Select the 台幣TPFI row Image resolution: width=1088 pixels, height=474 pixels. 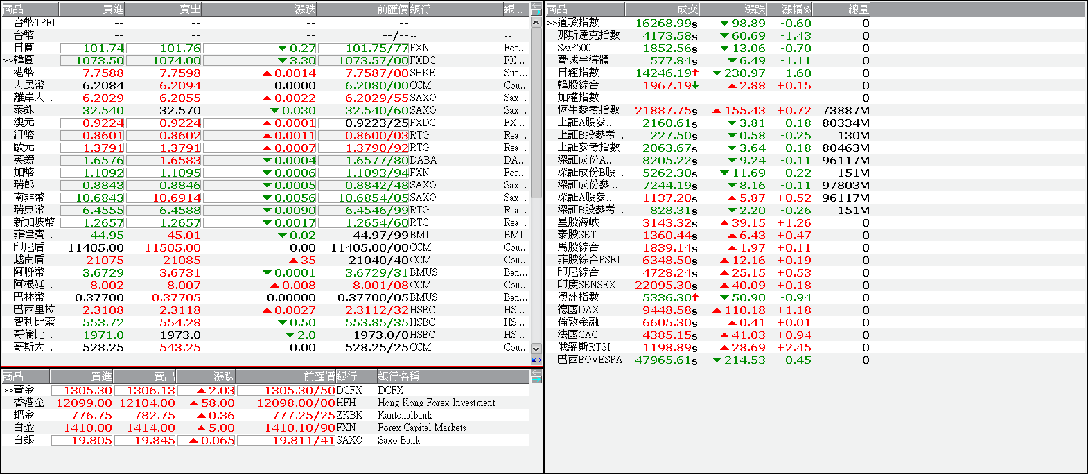pos(265,23)
